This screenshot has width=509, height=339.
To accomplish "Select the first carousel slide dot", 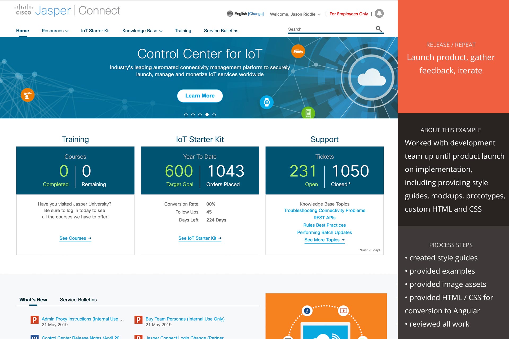I will pos(186,115).
